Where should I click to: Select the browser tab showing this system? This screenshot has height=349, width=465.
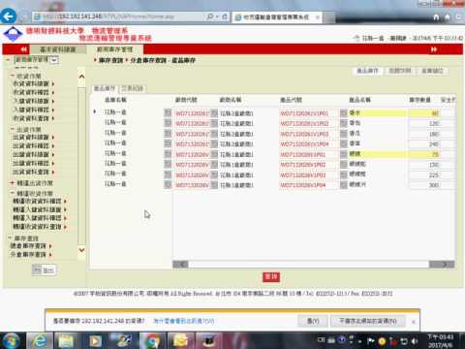[x=277, y=17]
